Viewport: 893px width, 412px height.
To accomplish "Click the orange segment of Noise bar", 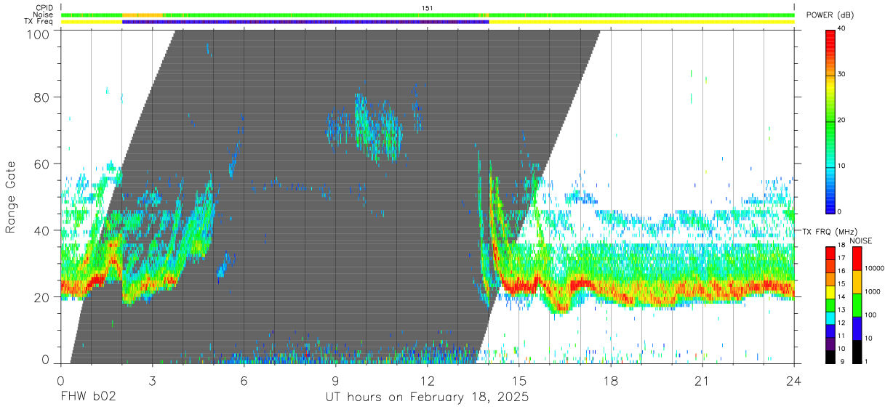I will pyautogui.click(x=143, y=15).
